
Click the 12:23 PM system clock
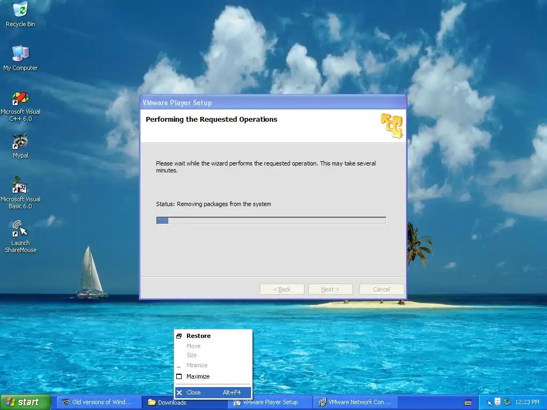point(527,402)
